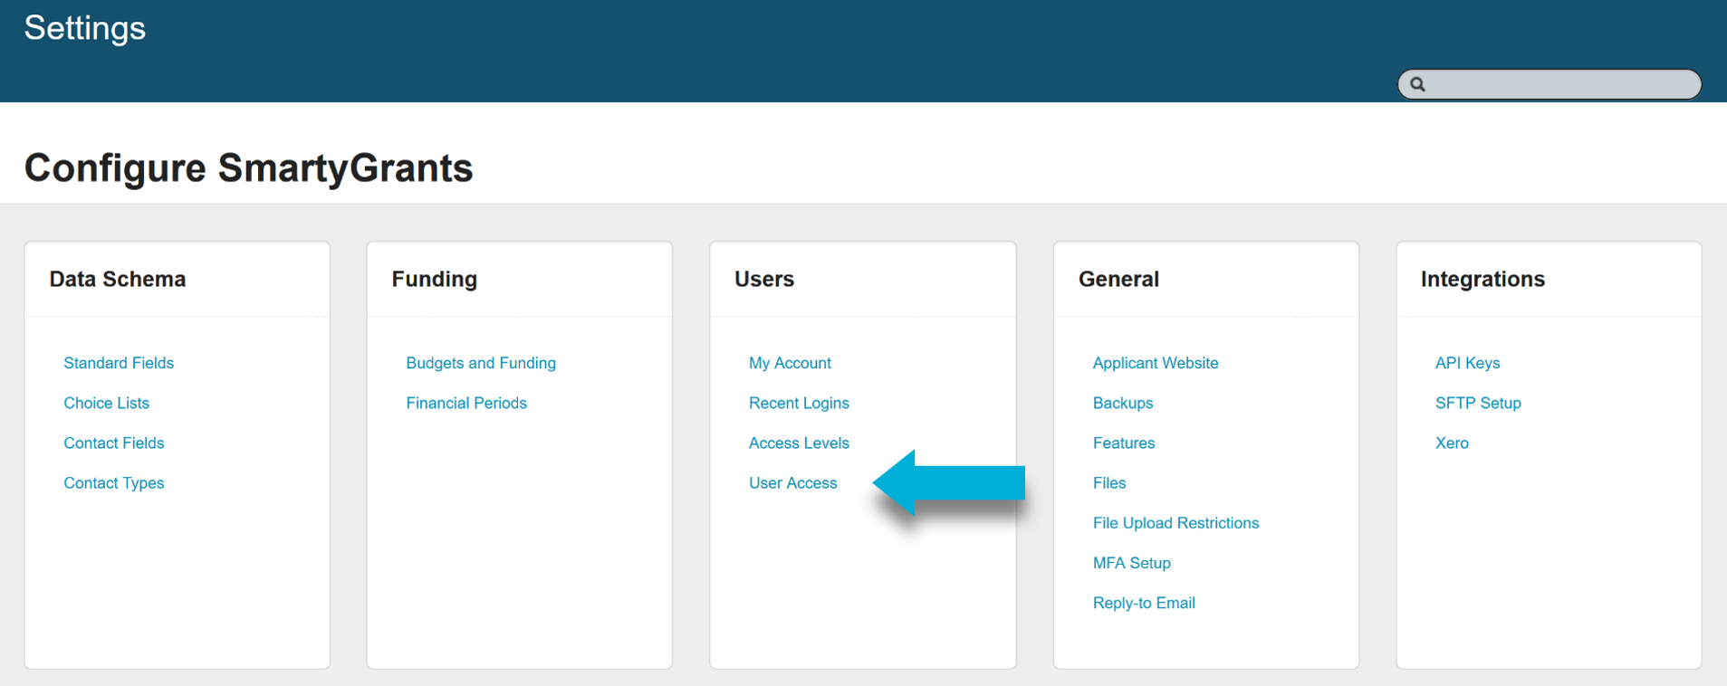
Task: View Recent Logins
Action: click(x=798, y=403)
